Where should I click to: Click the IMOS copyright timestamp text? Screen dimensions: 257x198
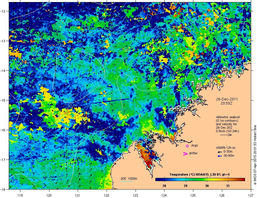click(255, 155)
